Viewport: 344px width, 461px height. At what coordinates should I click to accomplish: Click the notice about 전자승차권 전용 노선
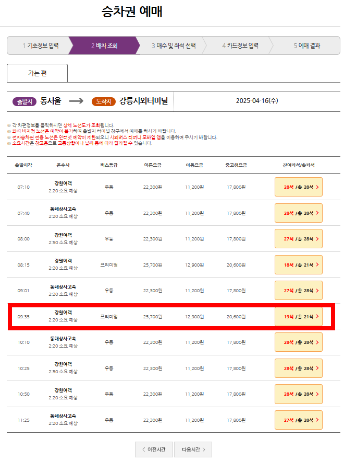(112, 137)
